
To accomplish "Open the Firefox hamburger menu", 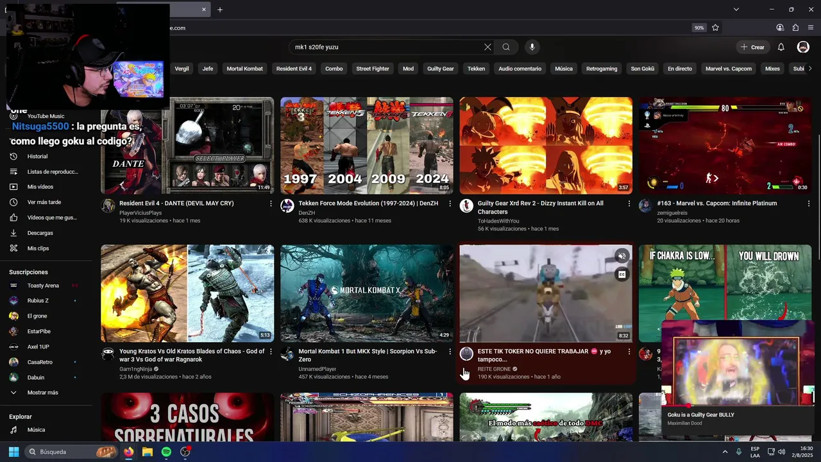I will [x=811, y=28].
